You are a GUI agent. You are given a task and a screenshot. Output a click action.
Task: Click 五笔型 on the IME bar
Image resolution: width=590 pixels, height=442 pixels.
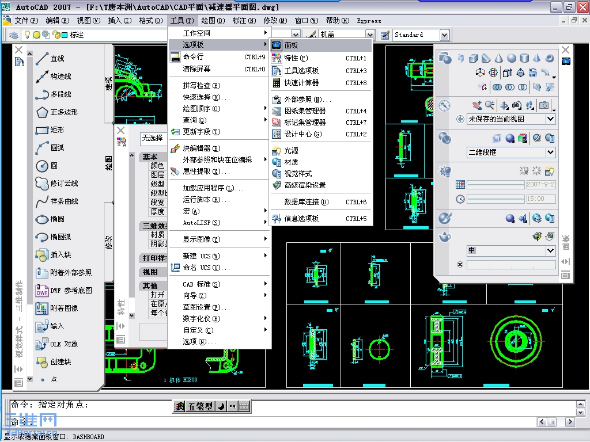(200, 406)
